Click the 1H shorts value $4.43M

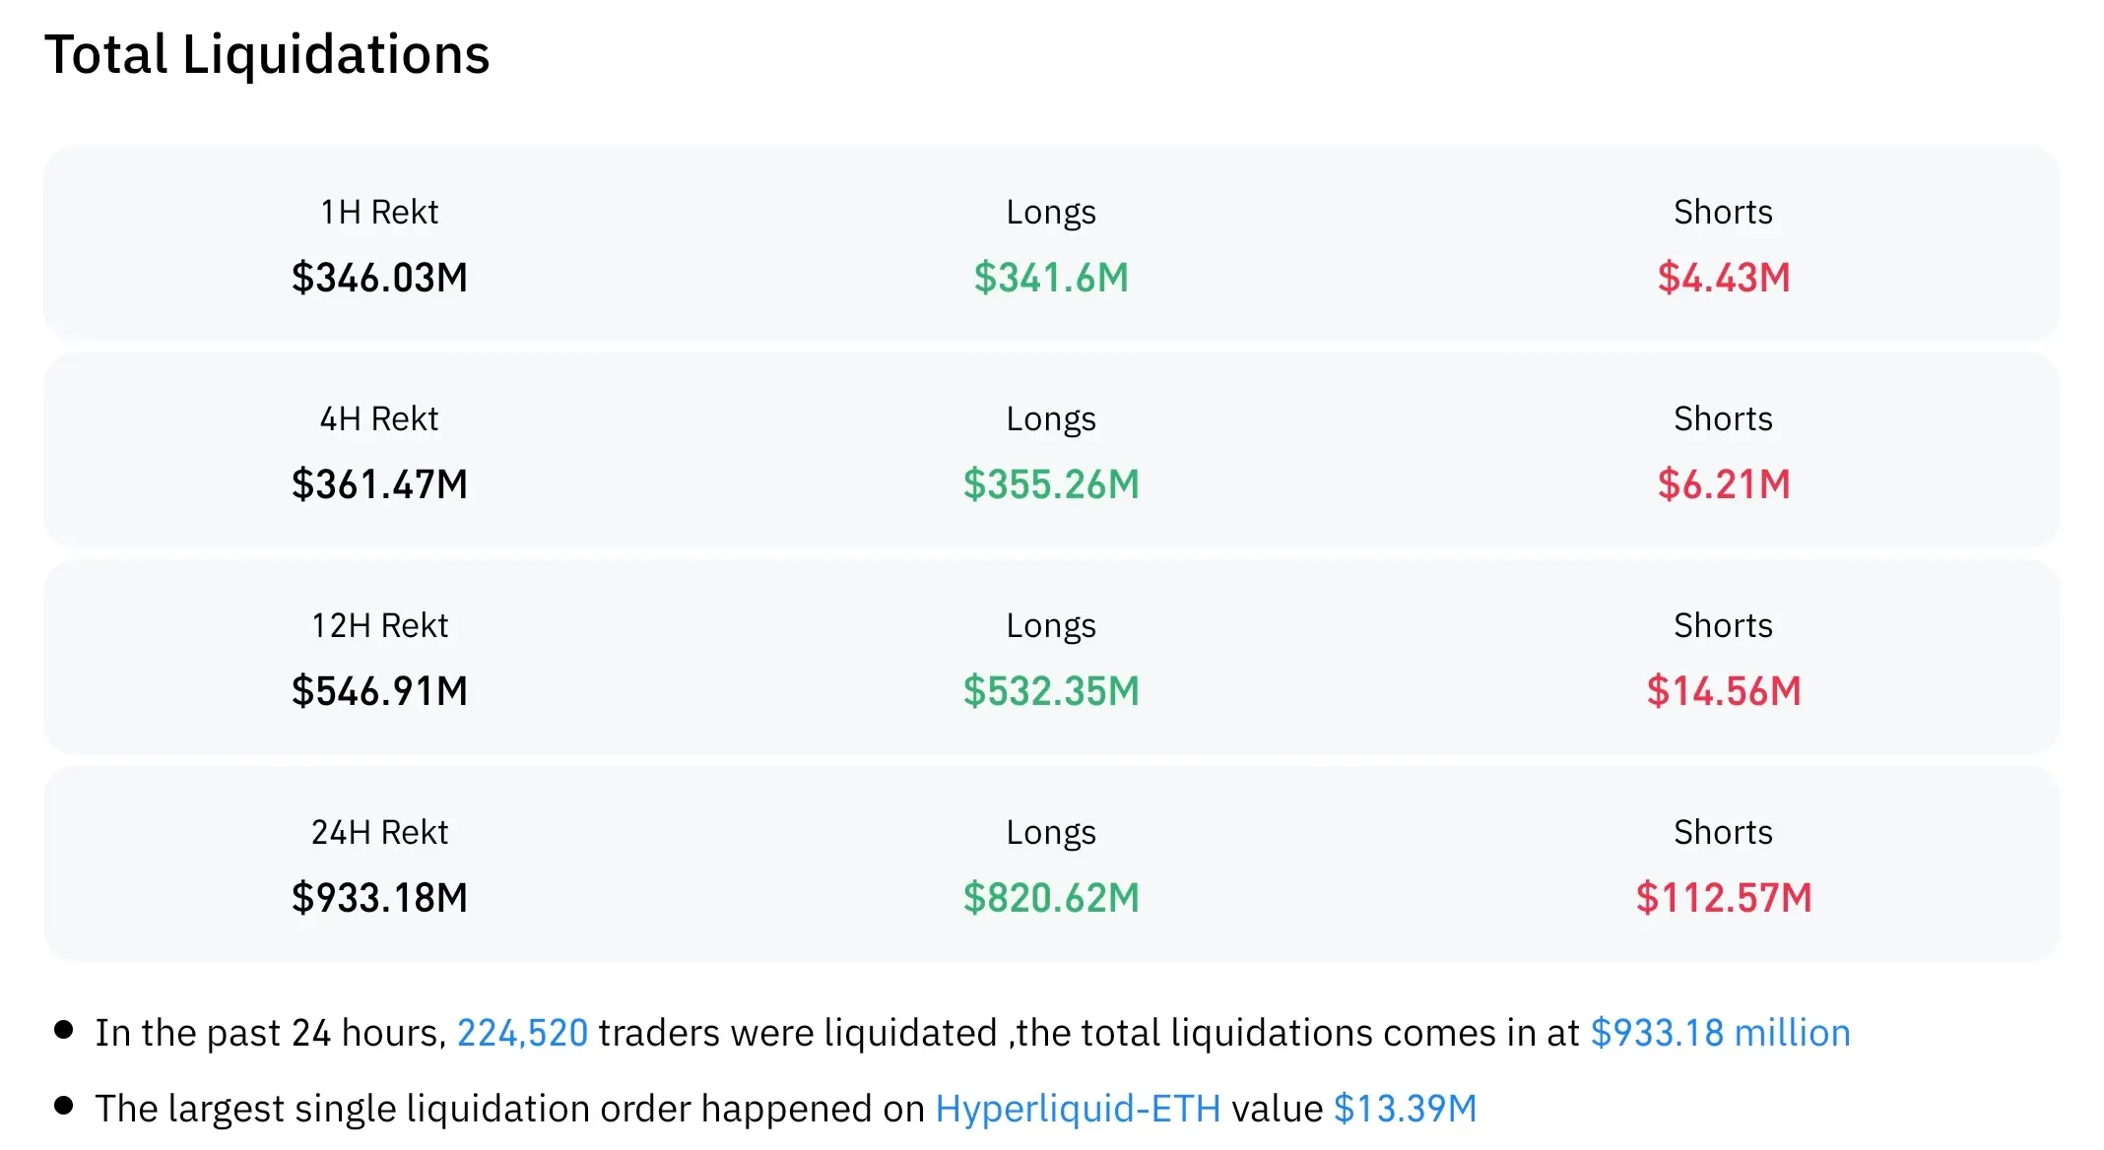click(x=1723, y=278)
